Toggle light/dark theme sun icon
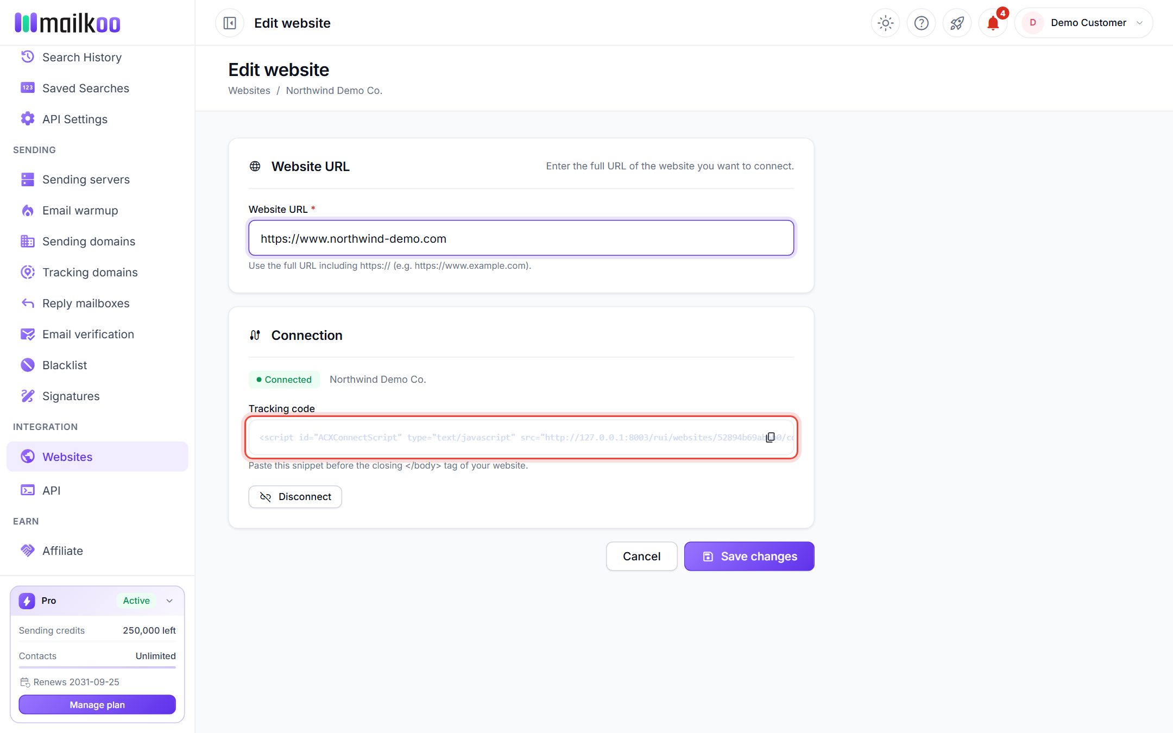Image resolution: width=1173 pixels, height=733 pixels. (x=885, y=23)
